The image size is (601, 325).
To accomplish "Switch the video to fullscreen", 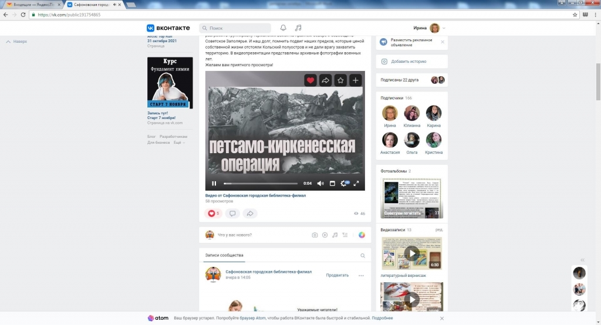I will click(x=356, y=184).
